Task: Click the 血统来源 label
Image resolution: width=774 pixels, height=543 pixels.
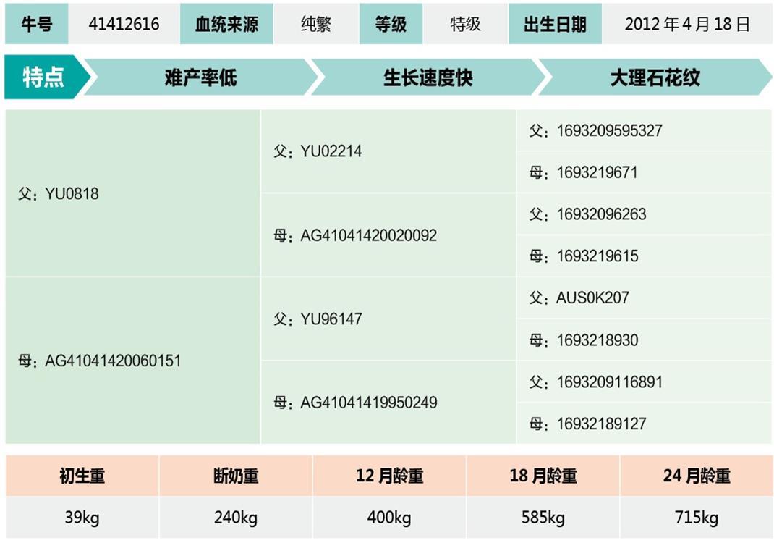Action: [226, 24]
